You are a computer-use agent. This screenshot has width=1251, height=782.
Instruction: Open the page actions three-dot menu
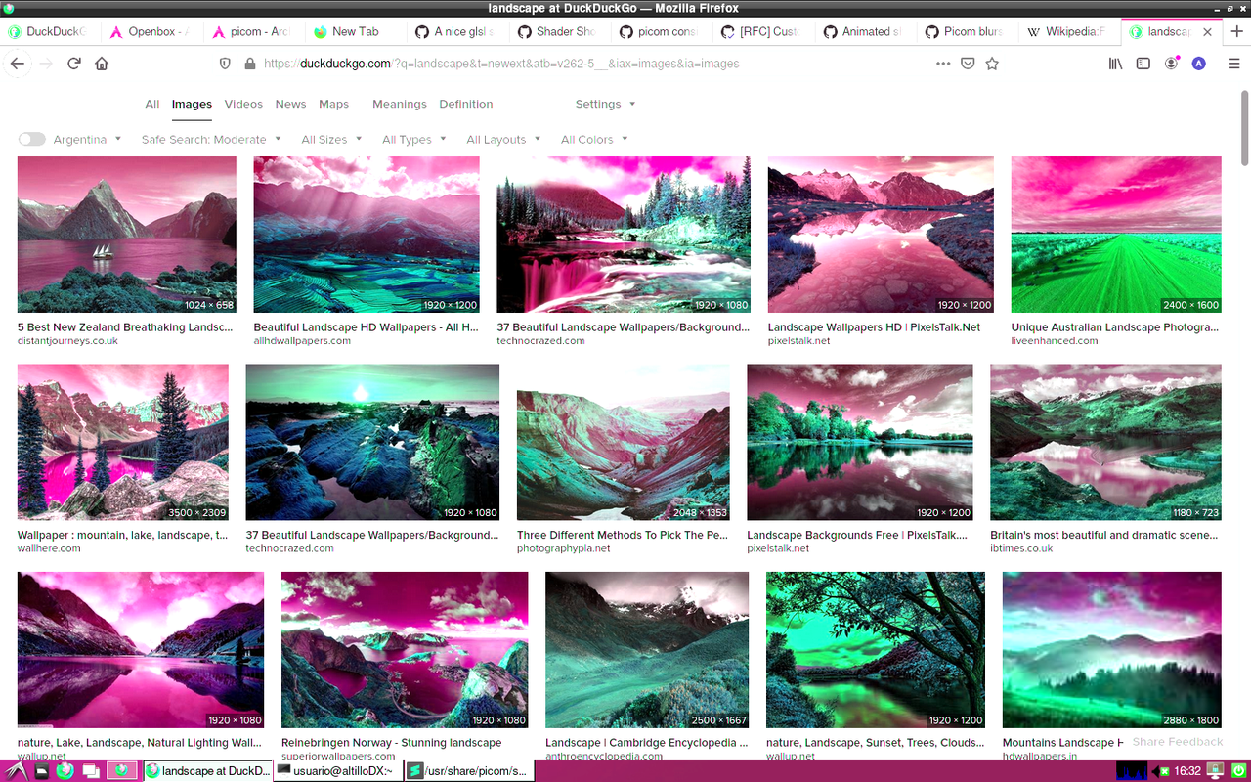[x=943, y=63]
